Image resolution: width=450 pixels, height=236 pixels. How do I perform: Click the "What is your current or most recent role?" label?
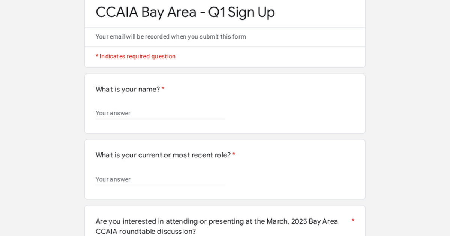point(163,155)
